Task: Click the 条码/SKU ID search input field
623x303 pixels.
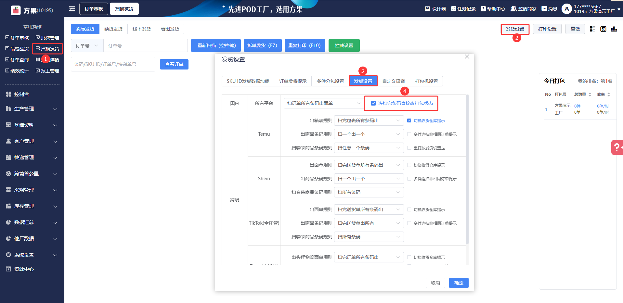Action: (113, 64)
